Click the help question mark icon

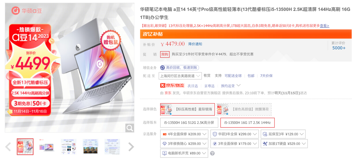tap(212, 153)
